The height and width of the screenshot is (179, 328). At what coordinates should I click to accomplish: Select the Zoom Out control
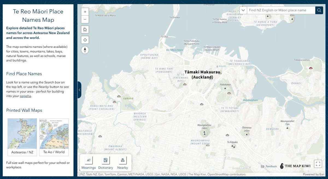click(85, 19)
